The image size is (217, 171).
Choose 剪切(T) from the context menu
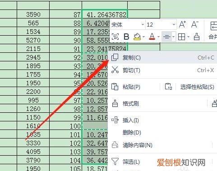pyautogui.click(x=162, y=70)
